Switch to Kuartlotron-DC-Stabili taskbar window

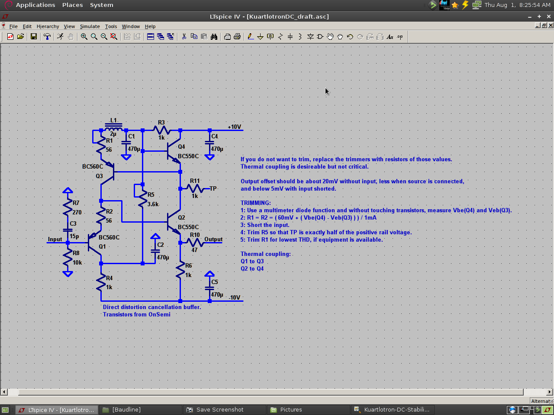[x=392, y=410]
